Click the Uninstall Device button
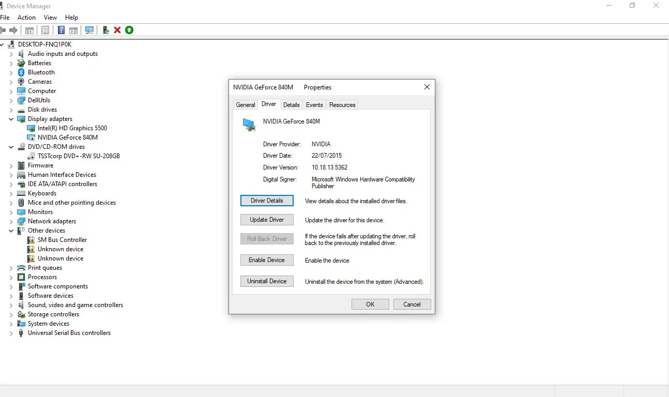Viewport: 669px width, 397px height. 267,281
